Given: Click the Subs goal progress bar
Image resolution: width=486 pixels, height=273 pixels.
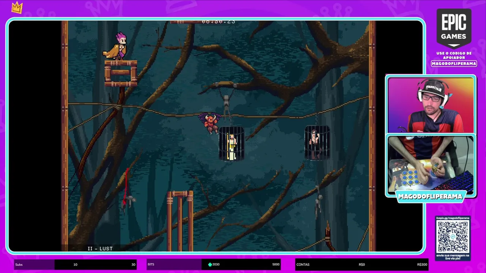Looking at the screenshot, I should click(75, 264).
